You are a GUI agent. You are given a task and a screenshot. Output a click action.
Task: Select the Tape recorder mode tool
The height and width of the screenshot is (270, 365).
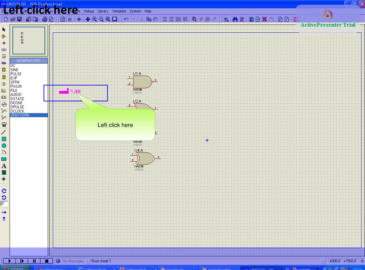(4, 98)
